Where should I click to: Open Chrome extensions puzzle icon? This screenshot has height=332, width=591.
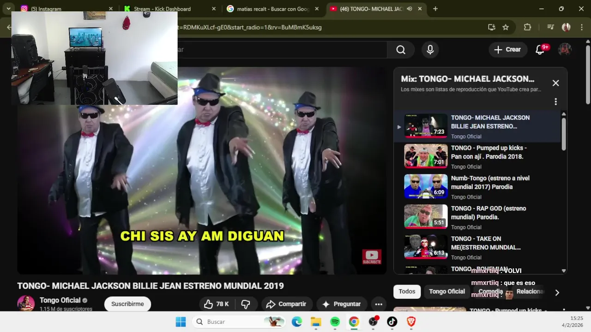(527, 27)
